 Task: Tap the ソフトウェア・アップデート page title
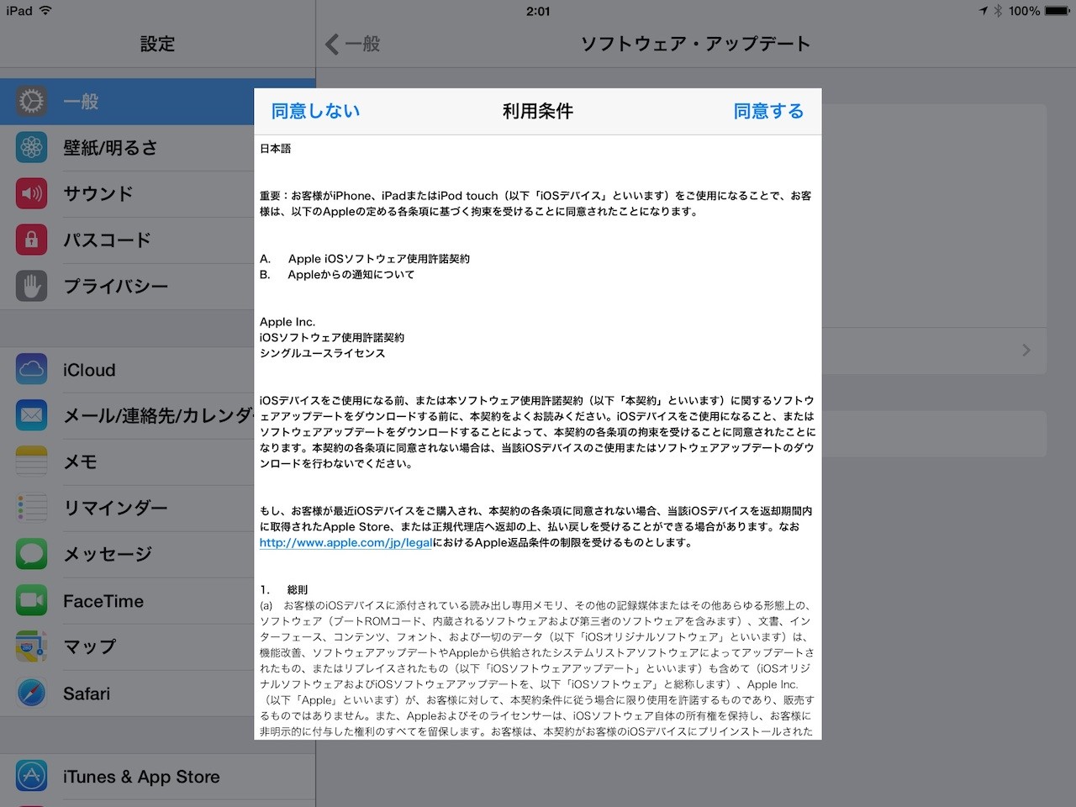pos(696,44)
